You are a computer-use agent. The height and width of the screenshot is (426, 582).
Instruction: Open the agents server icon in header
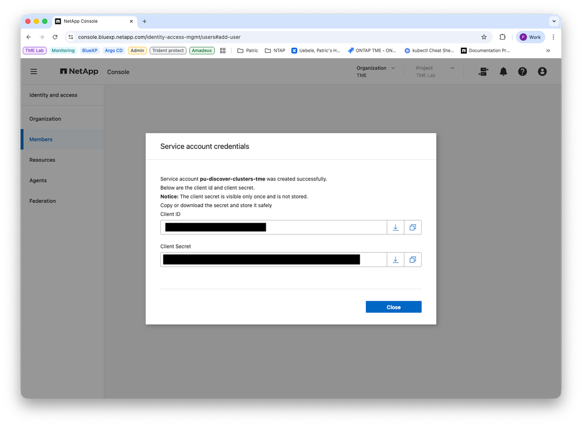pyautogui.click(x=484, y=72)
